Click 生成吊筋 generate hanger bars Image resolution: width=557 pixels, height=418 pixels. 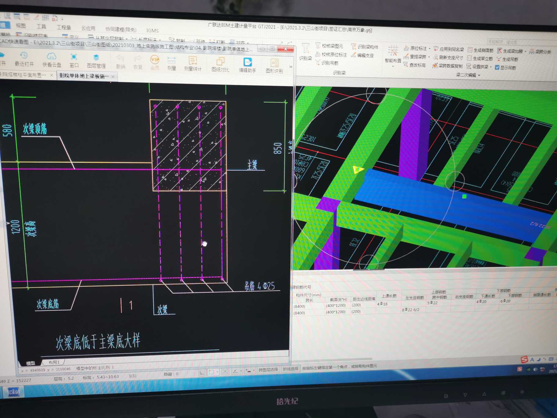507,59
